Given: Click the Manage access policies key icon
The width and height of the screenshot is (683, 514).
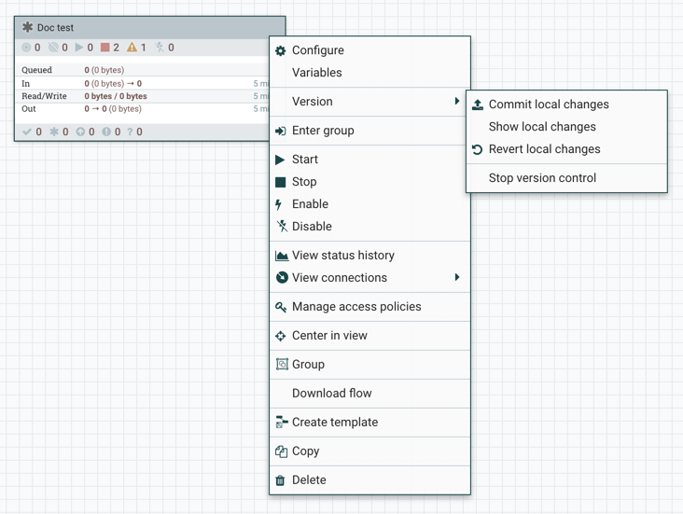Looking at the screenshot, I should click(x=281, y=307).
